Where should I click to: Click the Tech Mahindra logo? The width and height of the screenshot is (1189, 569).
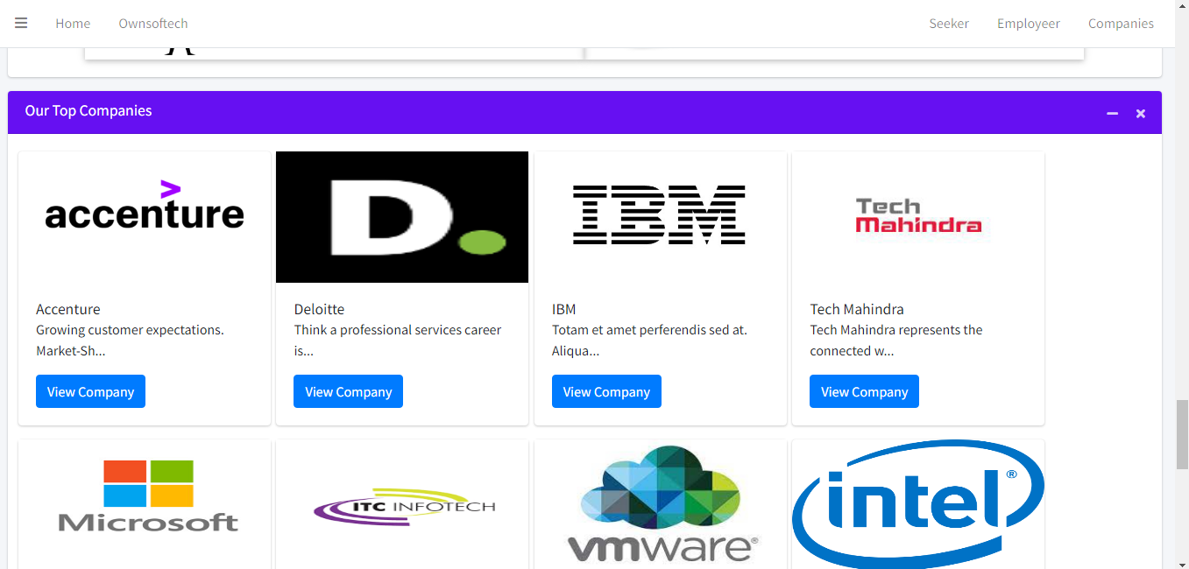917,217
